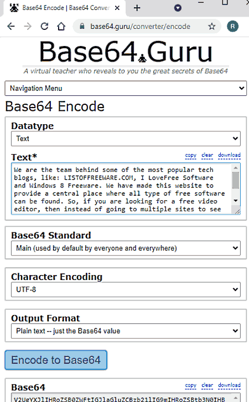Open new tab with plus icon
Viewport: 249px width, 402px height.
pos(137,8)
